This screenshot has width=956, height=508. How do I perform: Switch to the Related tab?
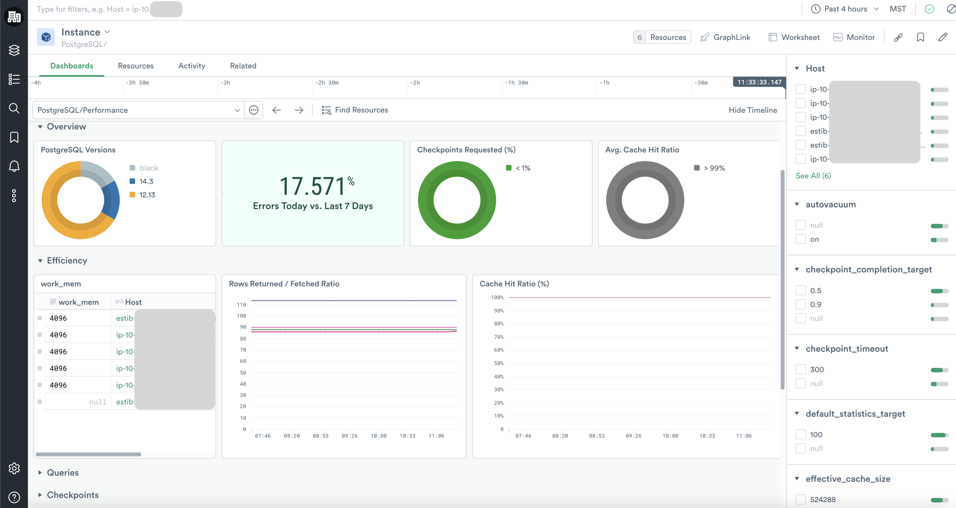243,66
